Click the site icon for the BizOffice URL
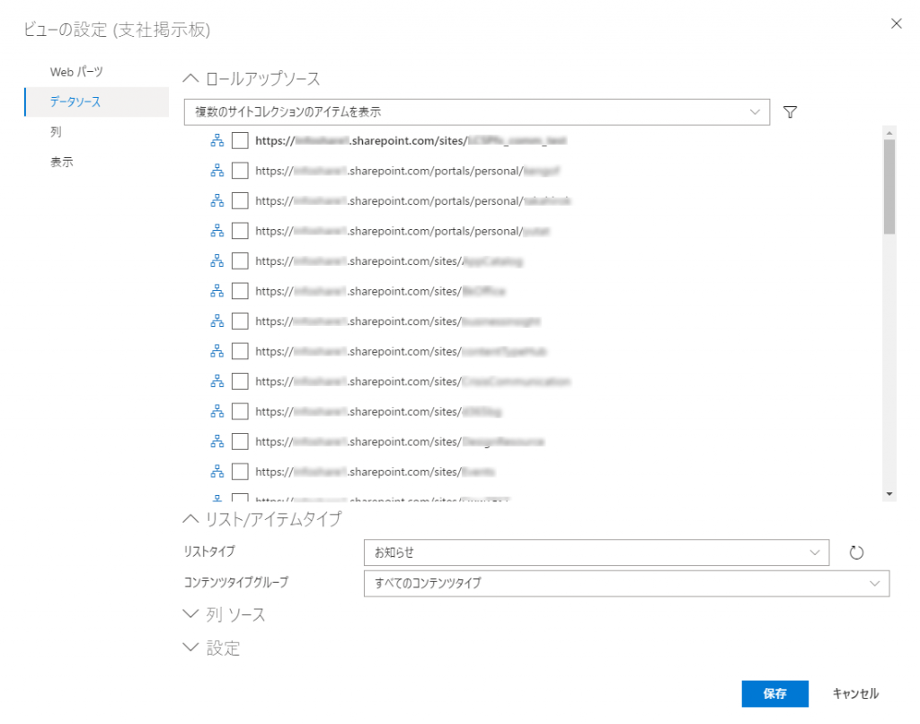The image size is (920, 724). (217, 291)
